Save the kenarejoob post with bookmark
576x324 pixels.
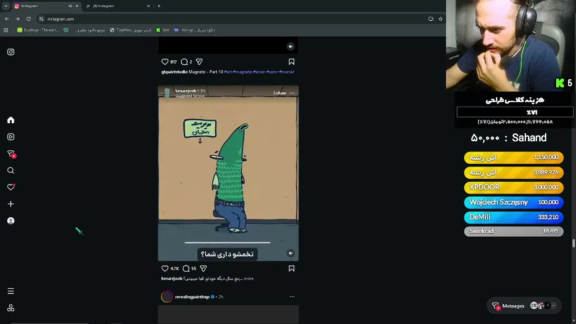coord(292,269)
